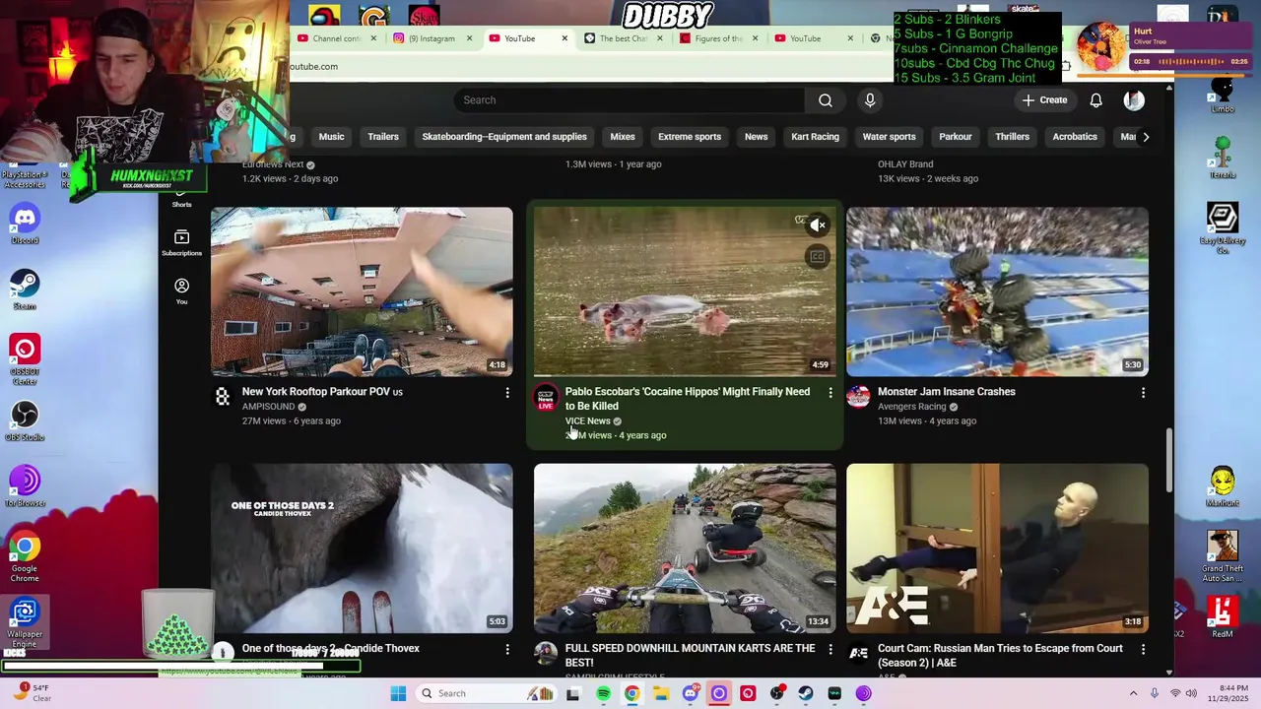Close the Instagram browser tab

(469, 38)
